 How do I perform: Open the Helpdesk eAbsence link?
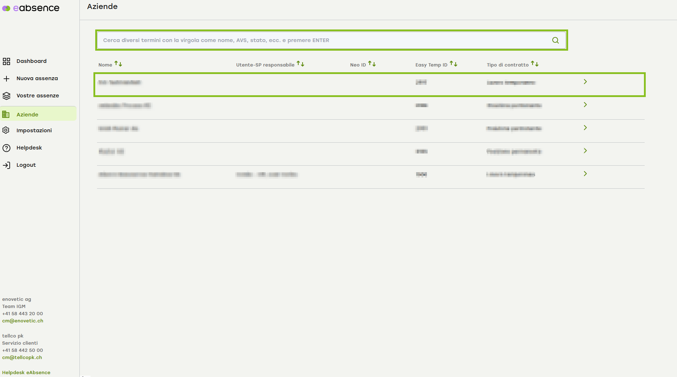[26, 373]
